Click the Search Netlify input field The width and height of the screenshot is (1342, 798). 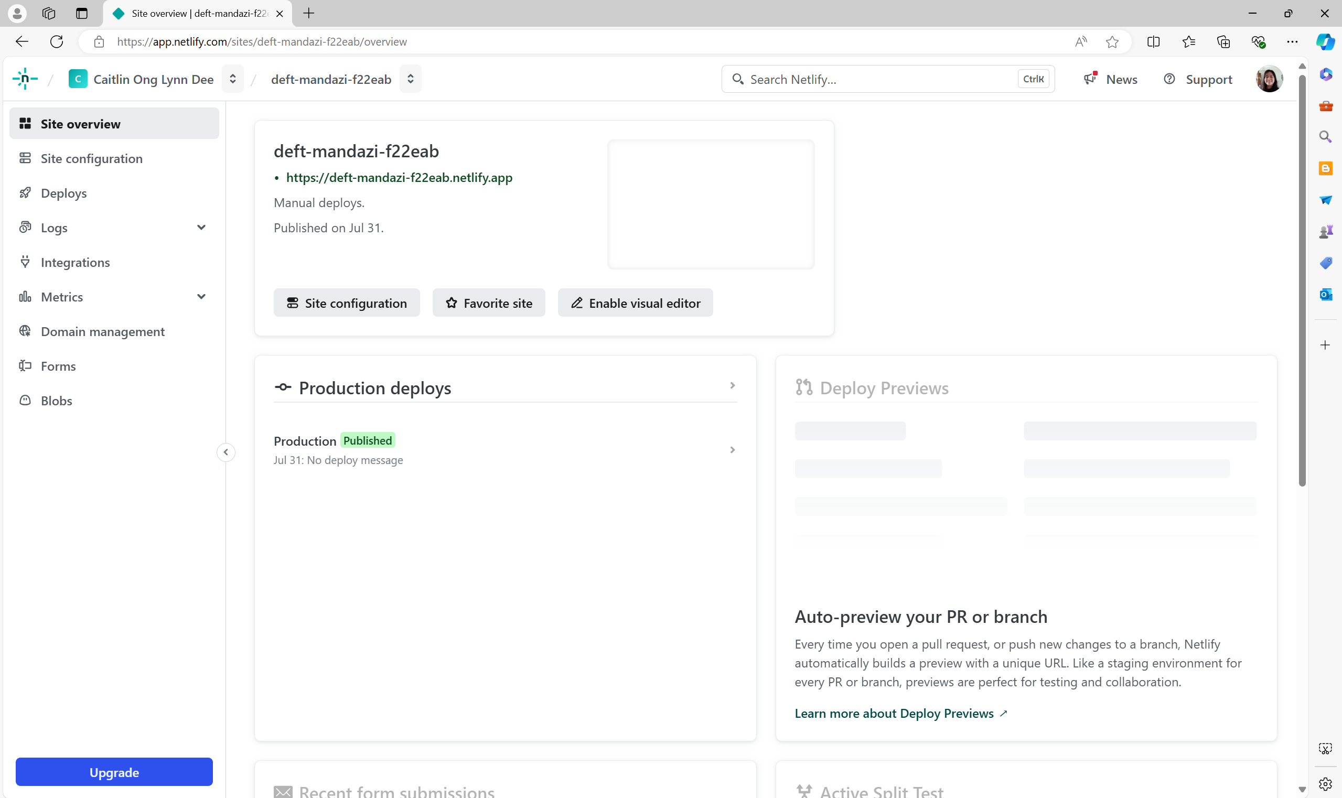pos(887,79)
